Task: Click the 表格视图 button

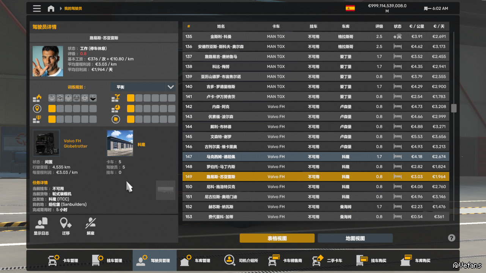Action: 277,238
